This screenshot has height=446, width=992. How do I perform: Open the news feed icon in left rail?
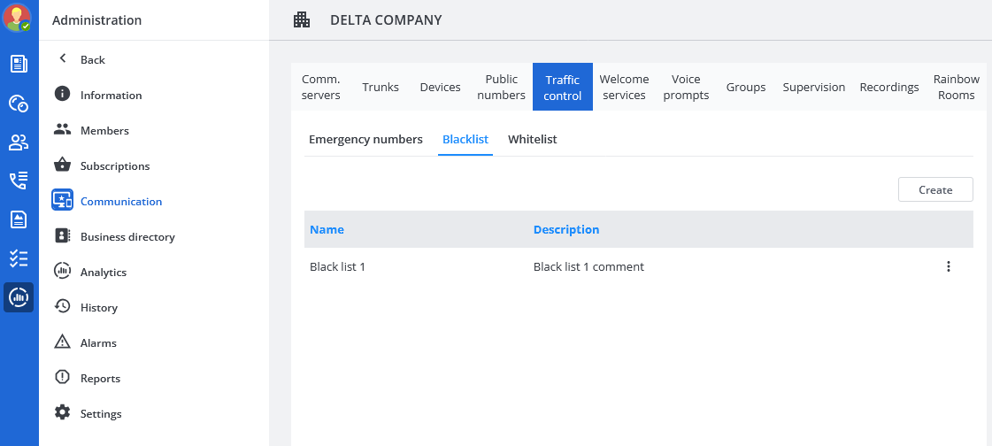[19, 64]
